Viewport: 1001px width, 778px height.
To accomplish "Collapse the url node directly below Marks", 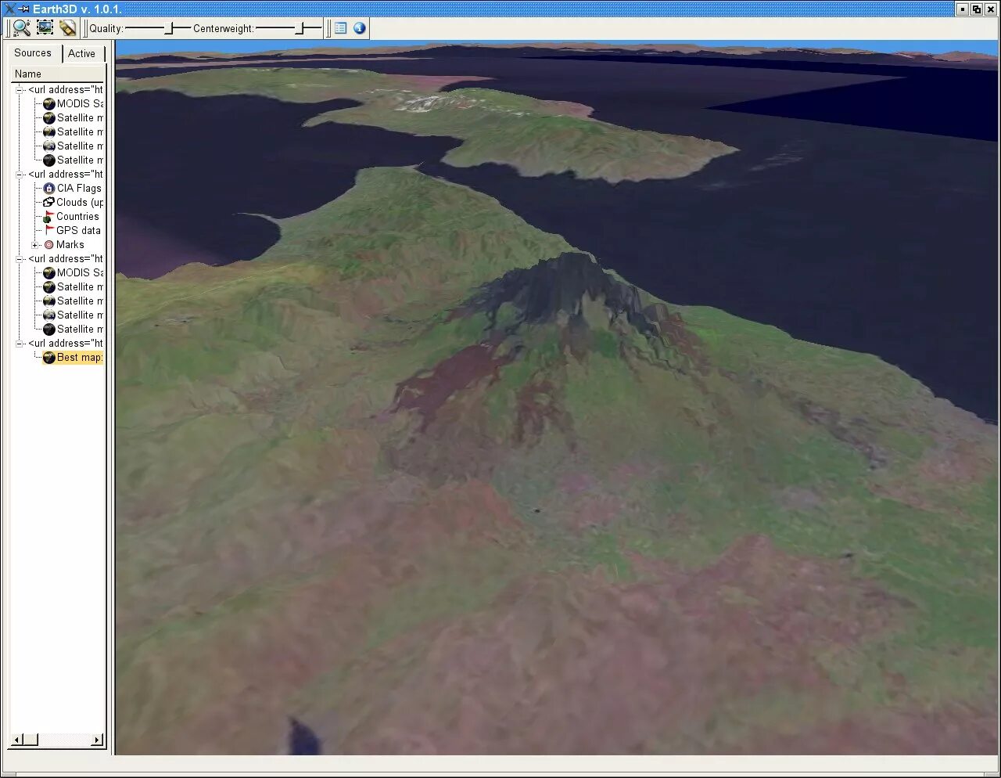I will coord(20,259).
